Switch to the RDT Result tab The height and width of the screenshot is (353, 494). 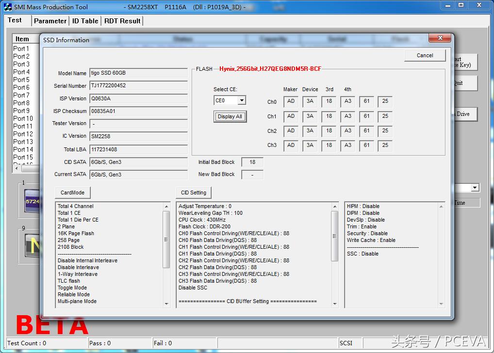(x=122, y=21)
